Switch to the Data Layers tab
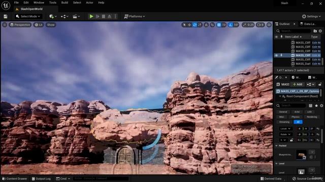325x182 pixels. tap(308, 24)
